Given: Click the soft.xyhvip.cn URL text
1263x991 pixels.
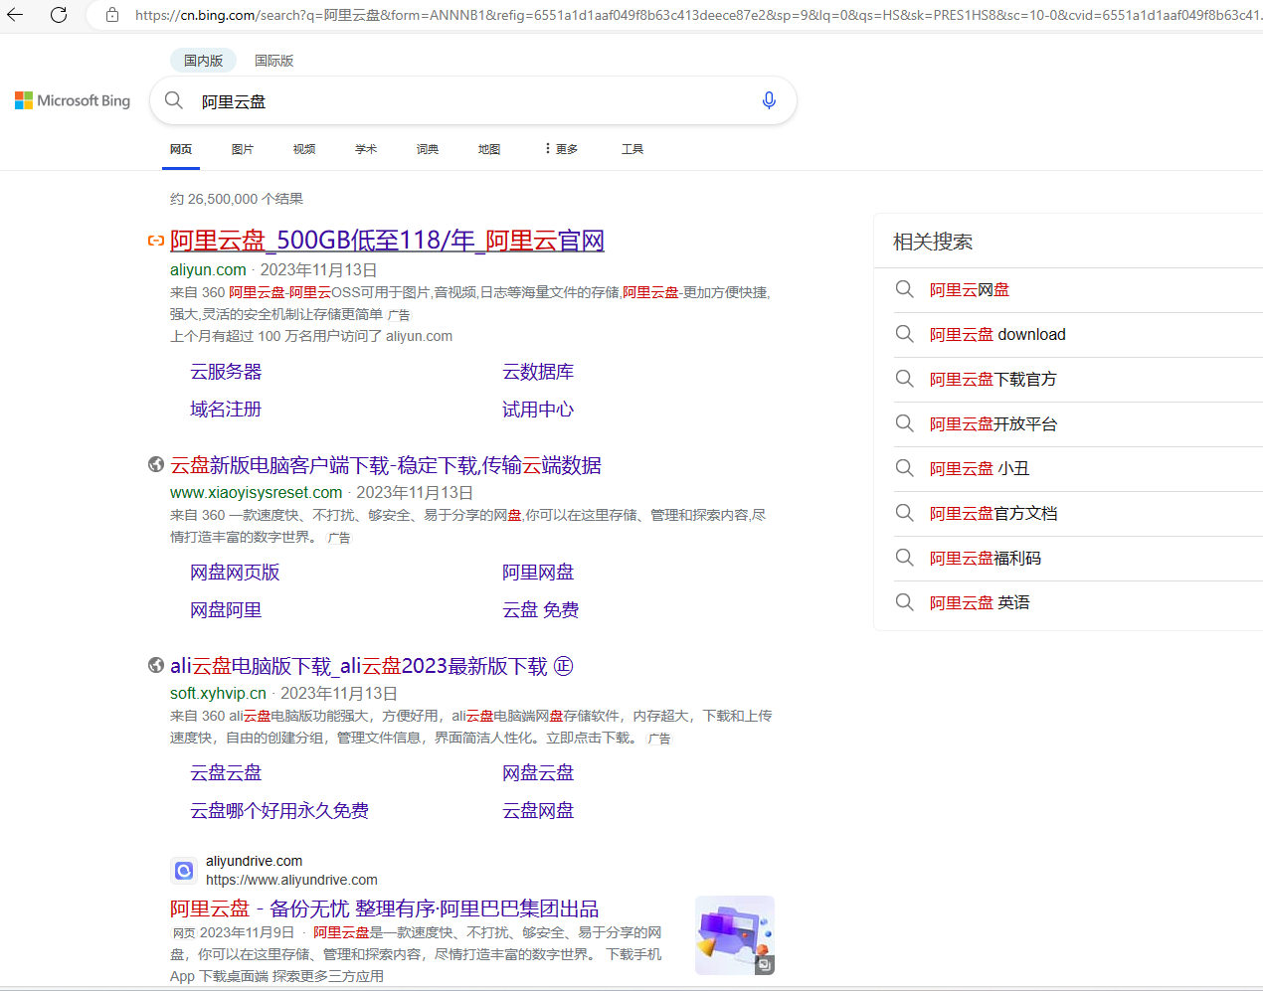Looking at the screenshot, I should [218, 693].
